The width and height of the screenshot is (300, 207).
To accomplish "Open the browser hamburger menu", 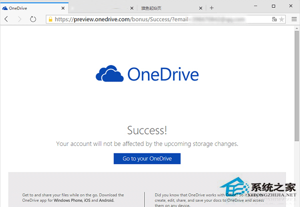I will [x=294, y=19].
